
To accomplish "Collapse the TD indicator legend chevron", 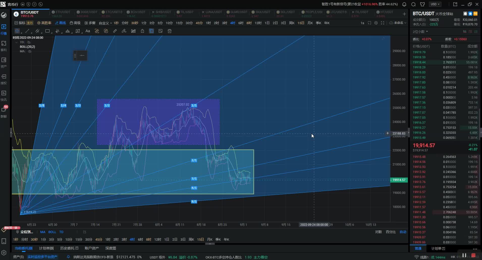I will pos(16,42).
